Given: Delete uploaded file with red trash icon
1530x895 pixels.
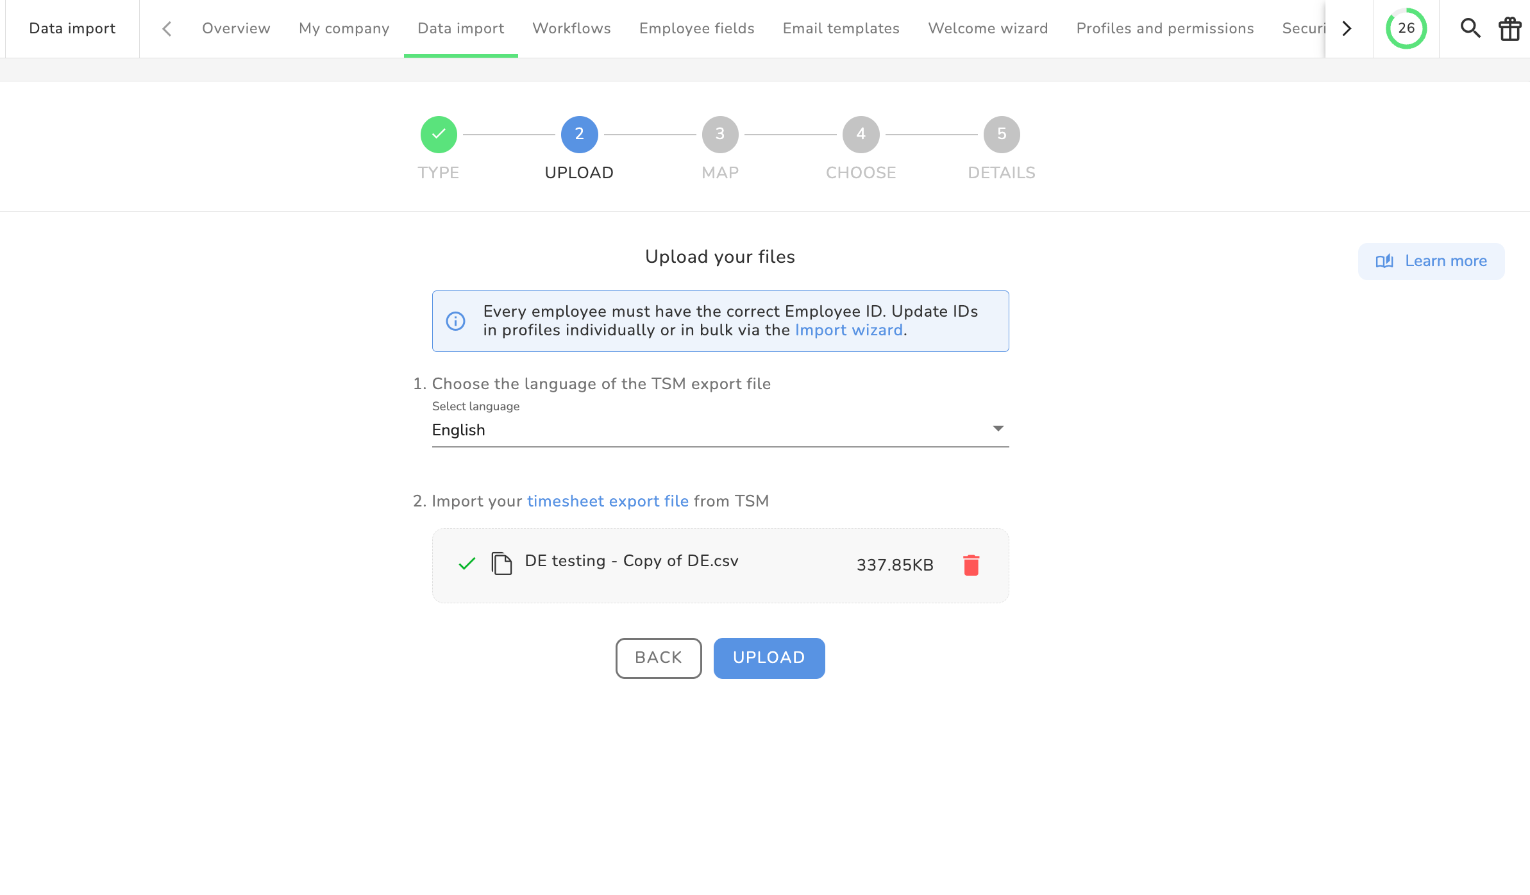Looking at the screenshot, I should (x=971, y=565).
